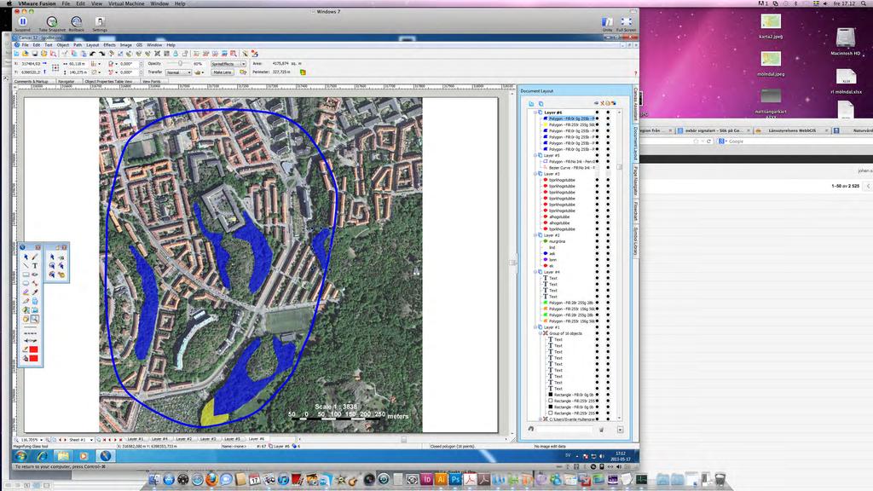Collapse Layer #5 in Document Layout tree
This screenshot has width=873, height=491.
pyautogui.click(x=535, y=155)
